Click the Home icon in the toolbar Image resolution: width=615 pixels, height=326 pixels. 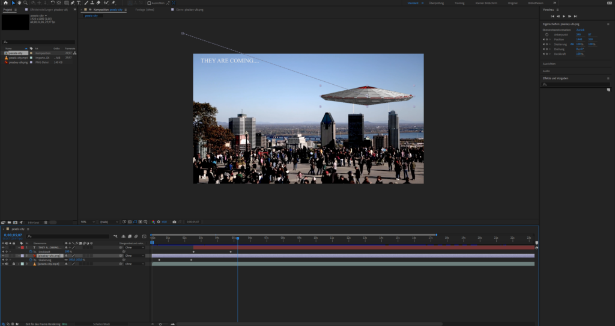[5, 3]
